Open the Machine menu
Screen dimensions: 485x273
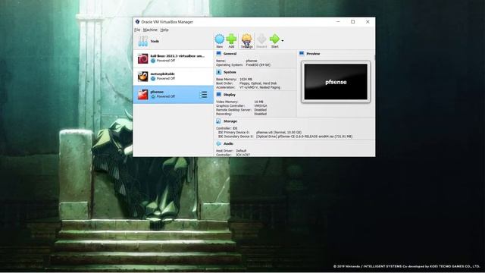150,30
